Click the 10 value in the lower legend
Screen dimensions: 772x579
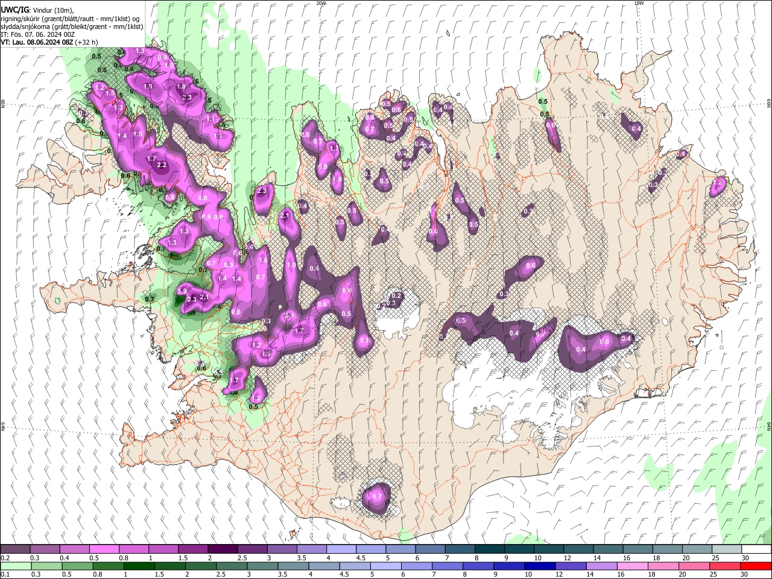point(528,574)
